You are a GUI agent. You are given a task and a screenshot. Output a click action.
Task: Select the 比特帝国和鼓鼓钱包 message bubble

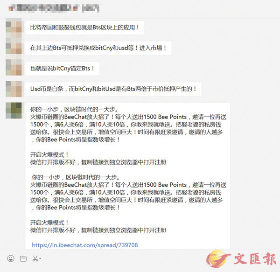point(84,28)
